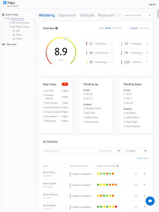Switch to the Gratitude tab
The height and width of the screenshot is (212, 159).
[87, 15]
